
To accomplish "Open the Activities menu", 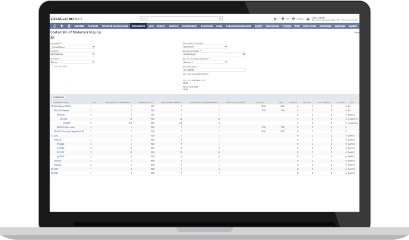I will [79, 26].
